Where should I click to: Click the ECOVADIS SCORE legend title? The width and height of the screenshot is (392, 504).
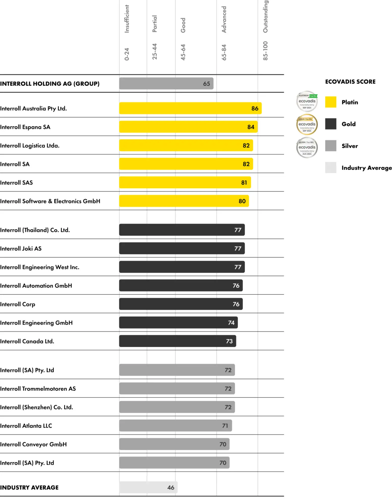(x=350, y=82)
